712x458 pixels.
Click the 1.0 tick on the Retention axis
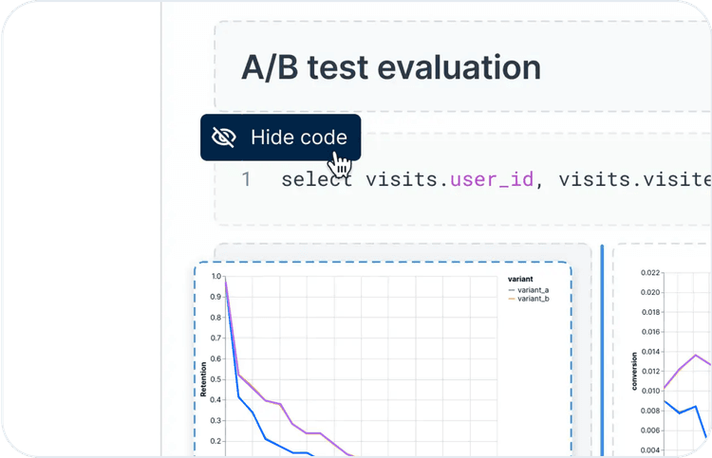coord(215,277)
